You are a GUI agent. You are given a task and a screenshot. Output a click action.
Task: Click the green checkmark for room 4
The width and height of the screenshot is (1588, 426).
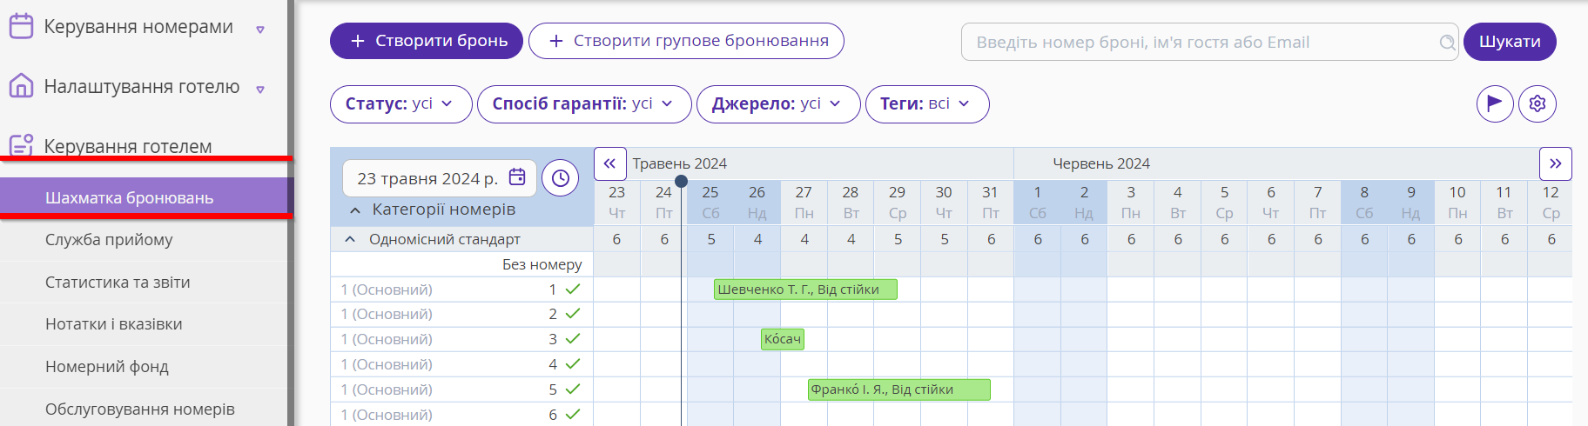point(573,364)
